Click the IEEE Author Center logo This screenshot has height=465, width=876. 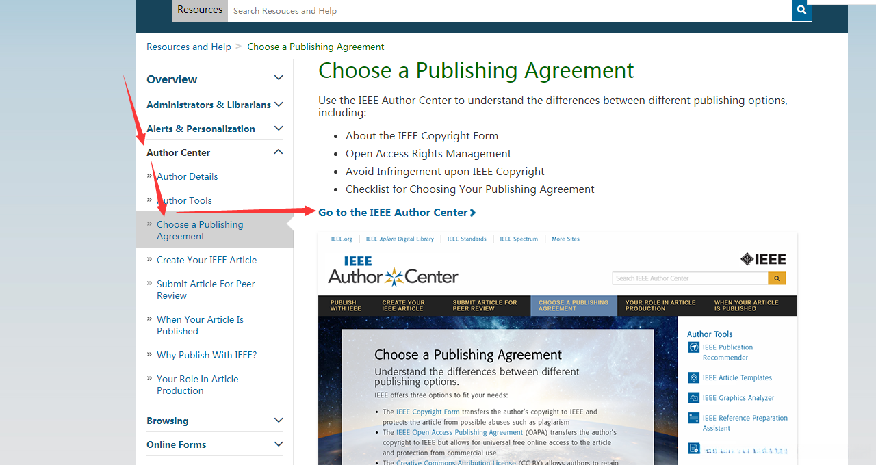click(393, 271)
